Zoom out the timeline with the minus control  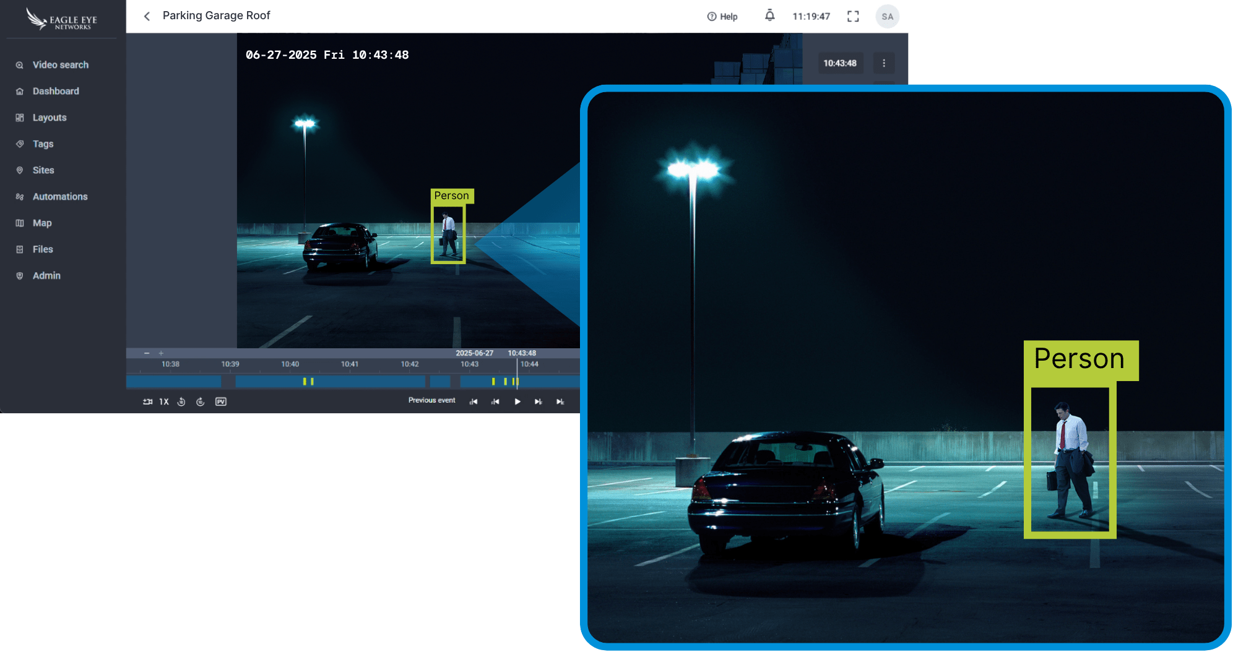(x=147, y=353)
